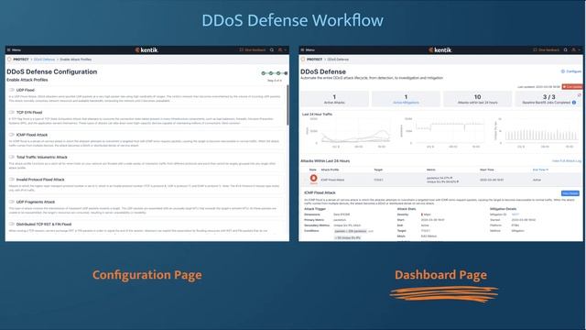This screenshot has width=586, height=330.
Task: Click the blue View Details button
Action: click(x=570, y=193)
